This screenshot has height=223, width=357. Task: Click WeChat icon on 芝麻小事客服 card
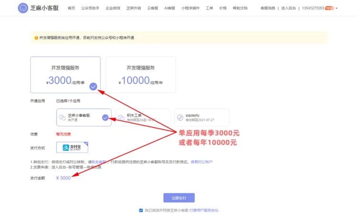[62, 117]
